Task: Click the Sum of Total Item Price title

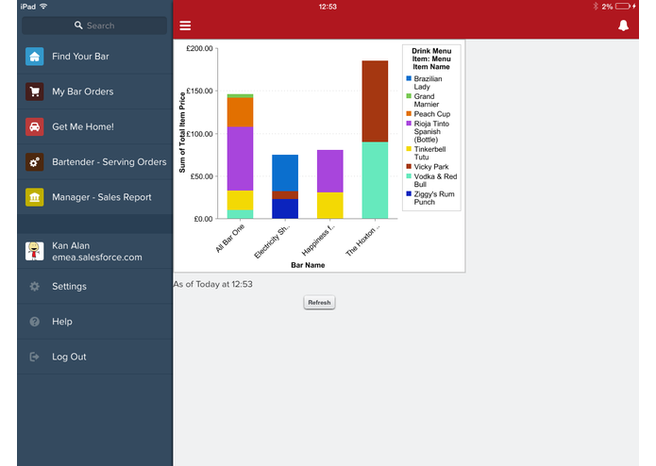Action: (182, 132)
